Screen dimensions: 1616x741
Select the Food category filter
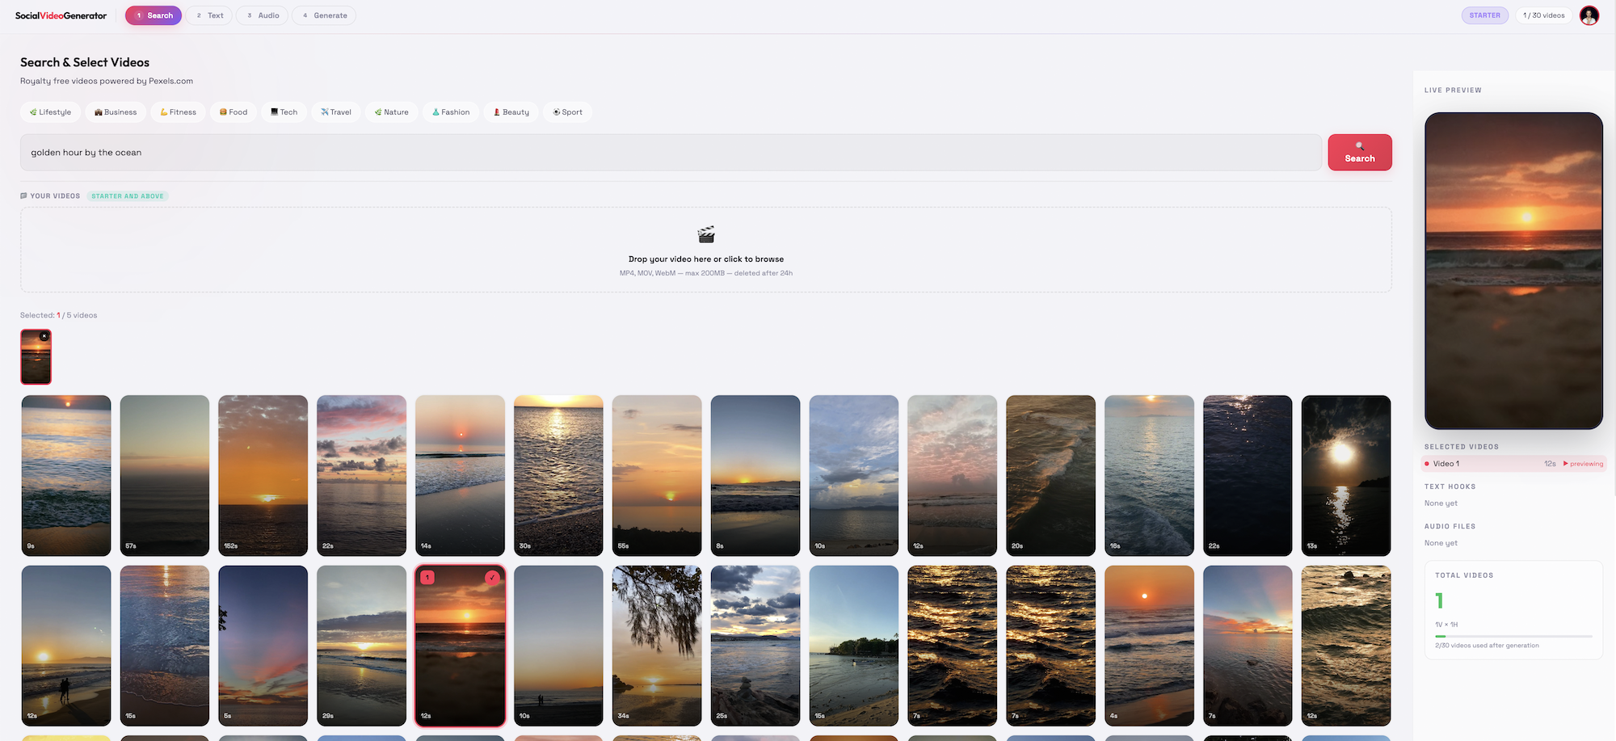(233, 112)
